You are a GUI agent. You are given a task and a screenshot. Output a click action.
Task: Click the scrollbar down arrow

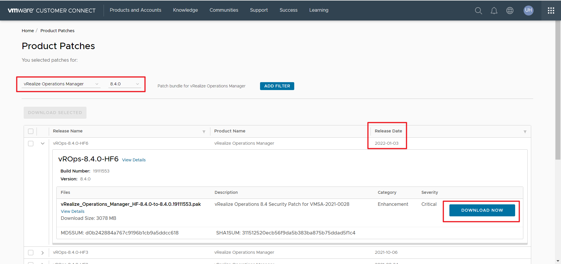pos(558,261)
